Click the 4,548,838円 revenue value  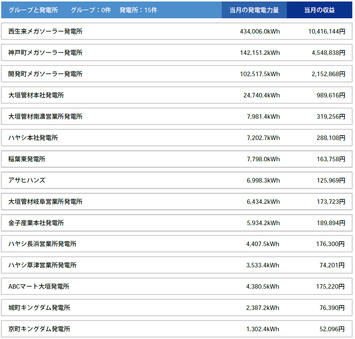pos(329,53)
